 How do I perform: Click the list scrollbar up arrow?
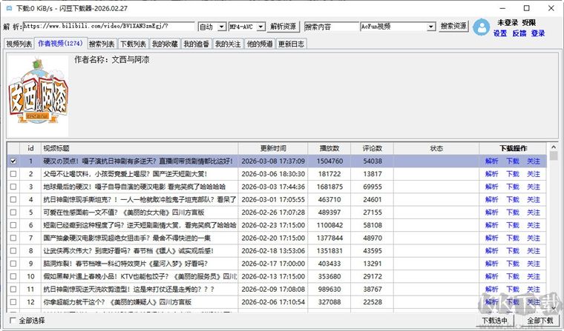tap(554, 147)
